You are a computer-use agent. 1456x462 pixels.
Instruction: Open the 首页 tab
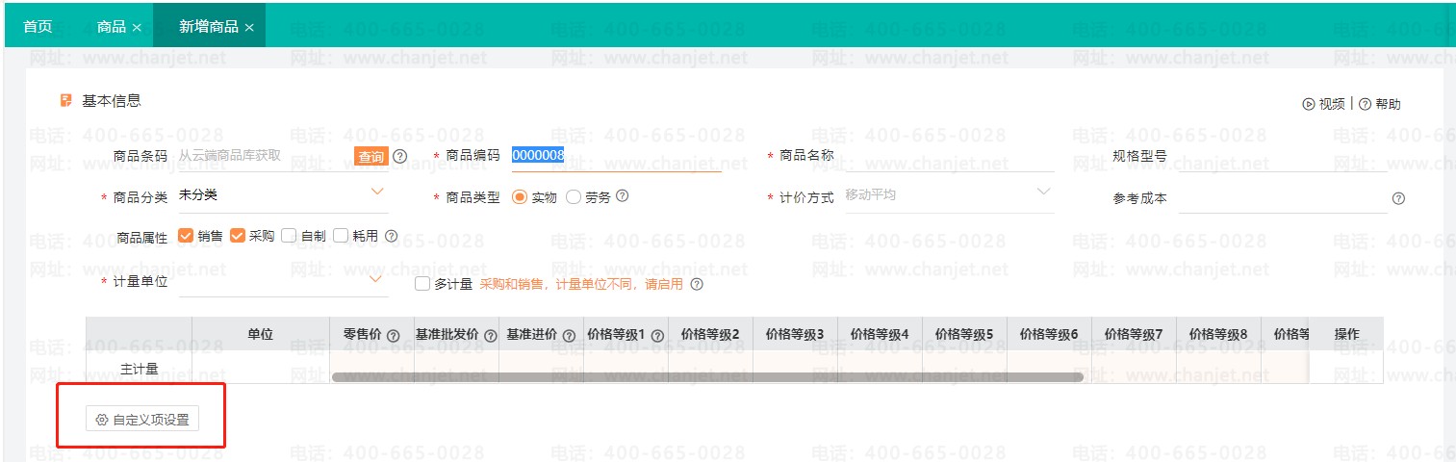38,27
